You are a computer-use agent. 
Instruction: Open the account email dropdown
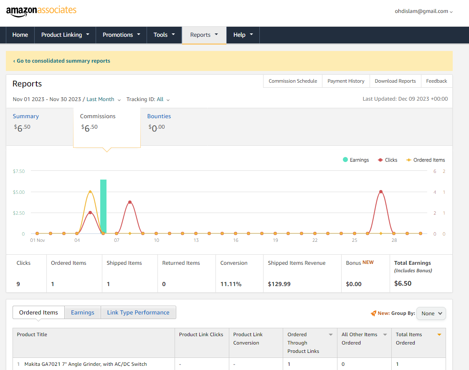click(x=423, y=11)
